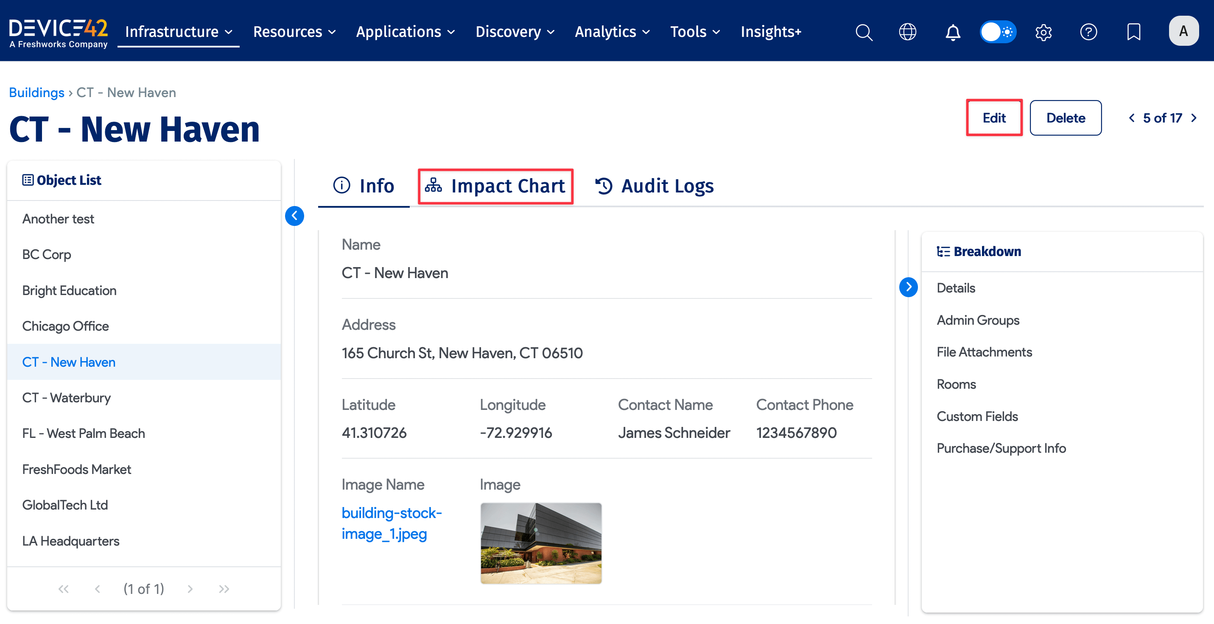Open the settings gear icon
Image resolution: width=1214 pixels, height=624 pixels.
point(1043,32)
